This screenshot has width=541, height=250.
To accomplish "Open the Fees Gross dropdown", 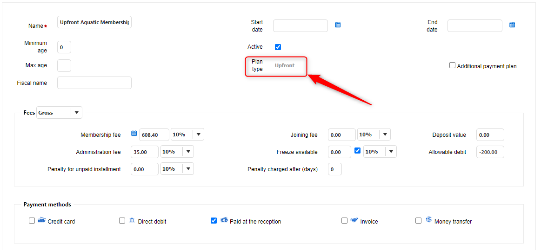I will pyautogui.click(x=76, y=113).
